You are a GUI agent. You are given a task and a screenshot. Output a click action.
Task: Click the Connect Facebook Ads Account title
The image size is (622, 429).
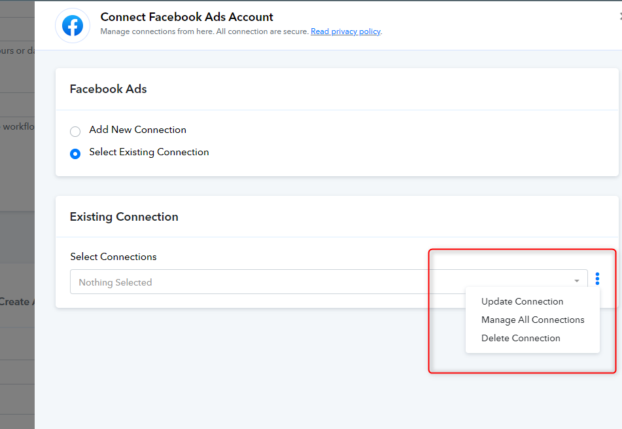[x=186, y=16]
